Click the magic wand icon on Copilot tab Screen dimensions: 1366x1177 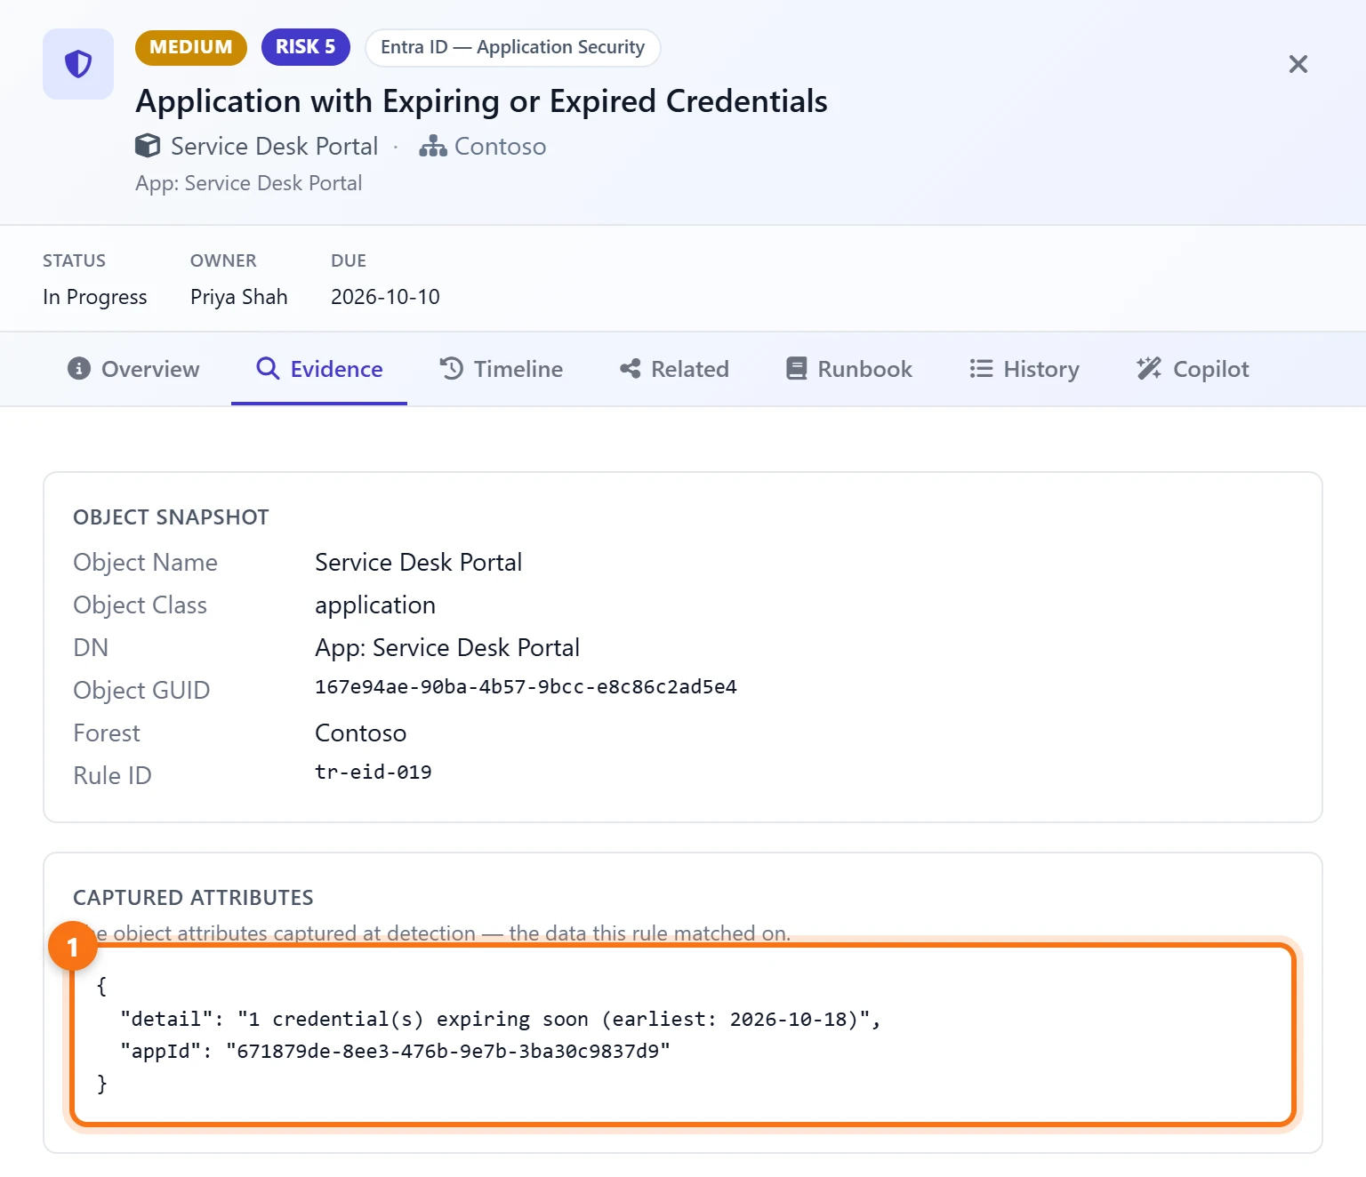coord(1149,369)
